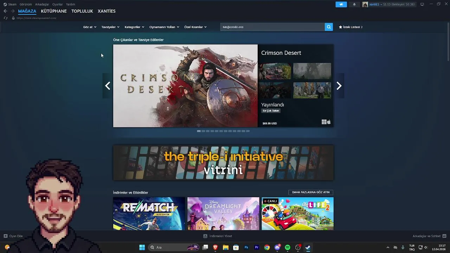This screenshot has width=450, height=253.
Task: Click the page vertical scrollbar
Action: (x=448, y=42)
